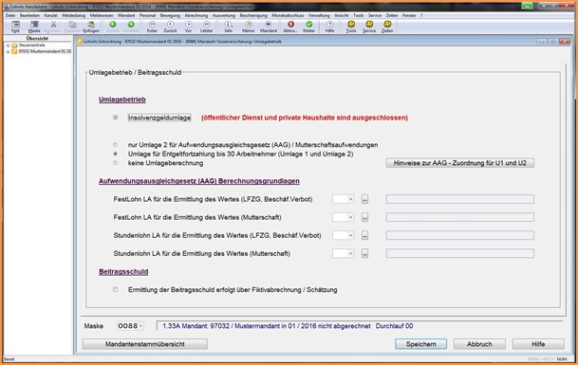Select 'keine Umlageberechnung' radio option

click(x=116, y=163)
